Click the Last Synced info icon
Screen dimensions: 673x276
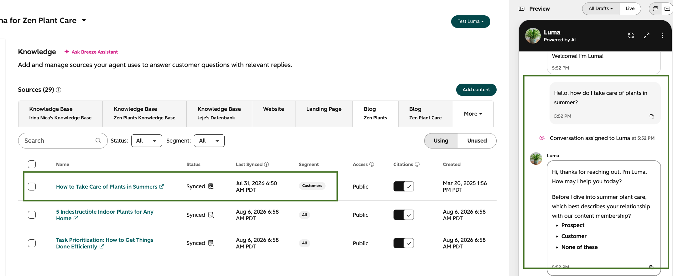(x=267, y=164)
